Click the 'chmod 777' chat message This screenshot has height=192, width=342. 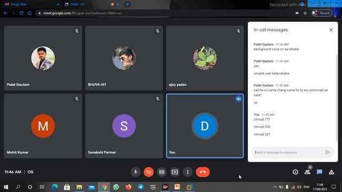pos(262,119)
